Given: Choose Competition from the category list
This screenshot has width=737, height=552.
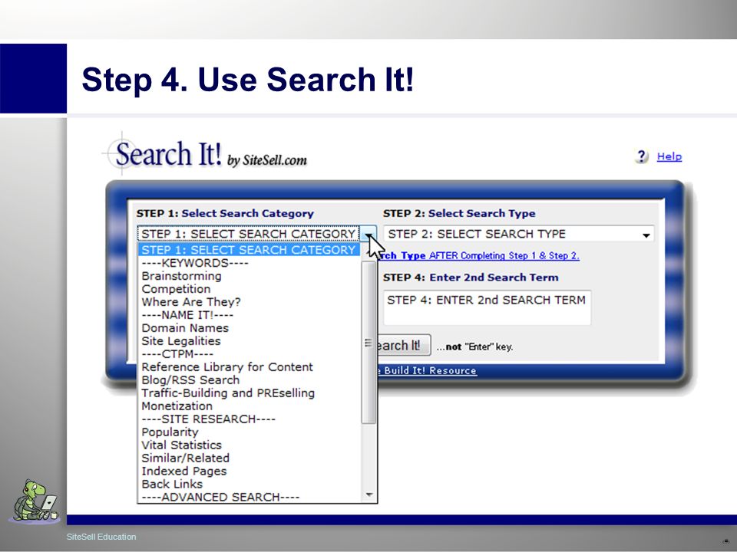Looking at the screenshot, I should pos(177,289).
